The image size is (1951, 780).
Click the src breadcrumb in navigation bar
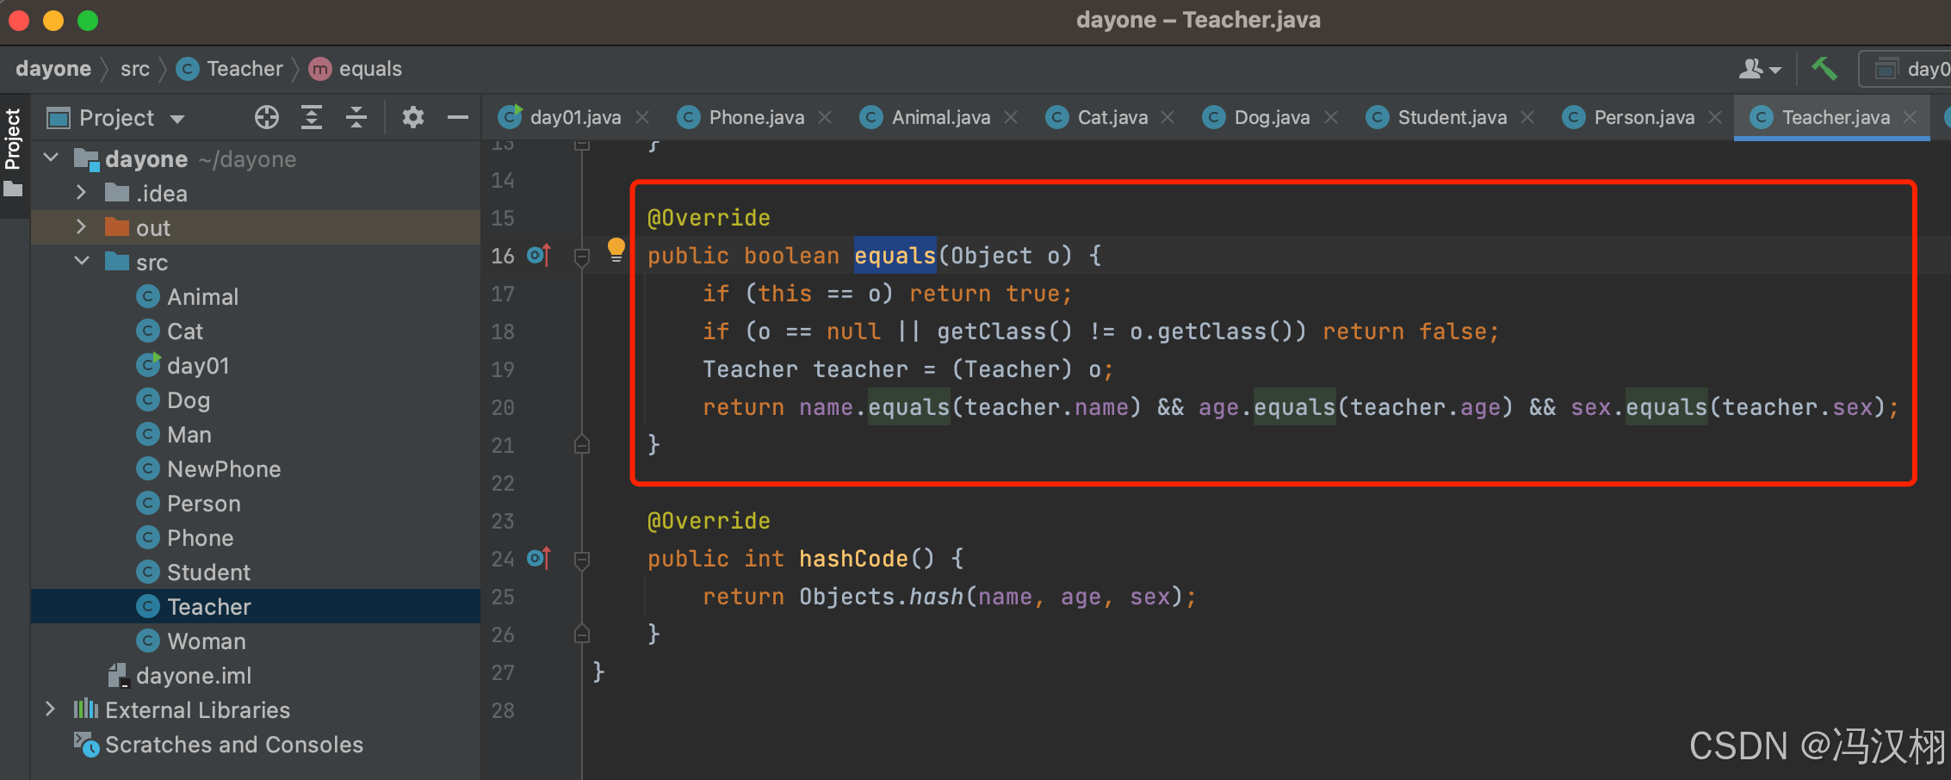(135, 69)
